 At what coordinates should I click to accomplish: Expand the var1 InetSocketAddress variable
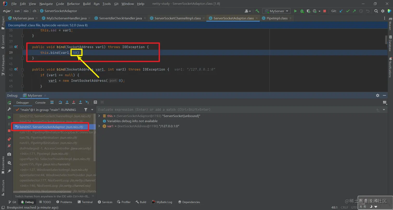pyautogui.click(x=99, y=126)
